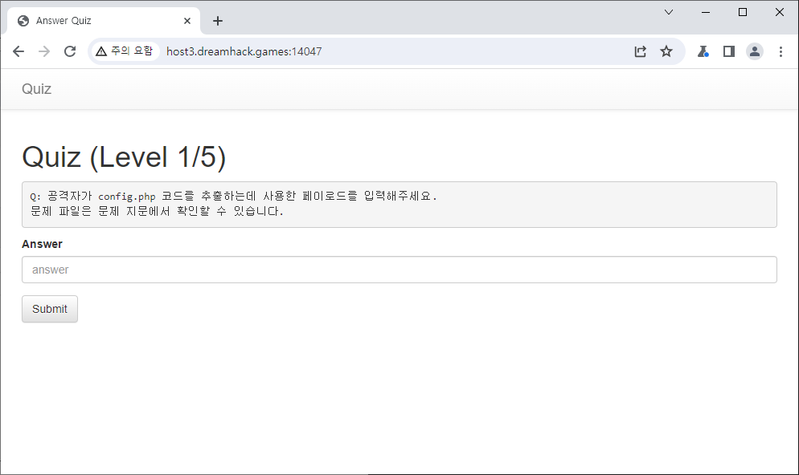
Task: Close the Answer Quiz tab
Action: coord(187,21)
